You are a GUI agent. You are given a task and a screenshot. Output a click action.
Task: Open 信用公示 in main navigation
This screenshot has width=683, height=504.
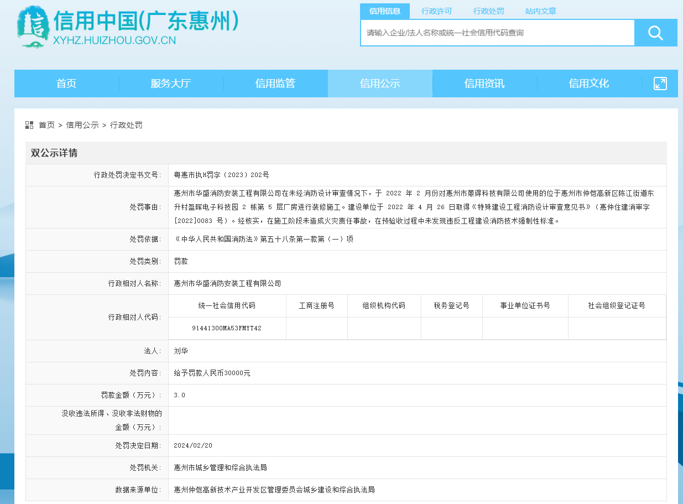[x=380, y=84]
